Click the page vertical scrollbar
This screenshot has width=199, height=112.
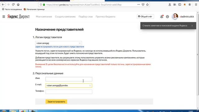click(x=197, y=54)
